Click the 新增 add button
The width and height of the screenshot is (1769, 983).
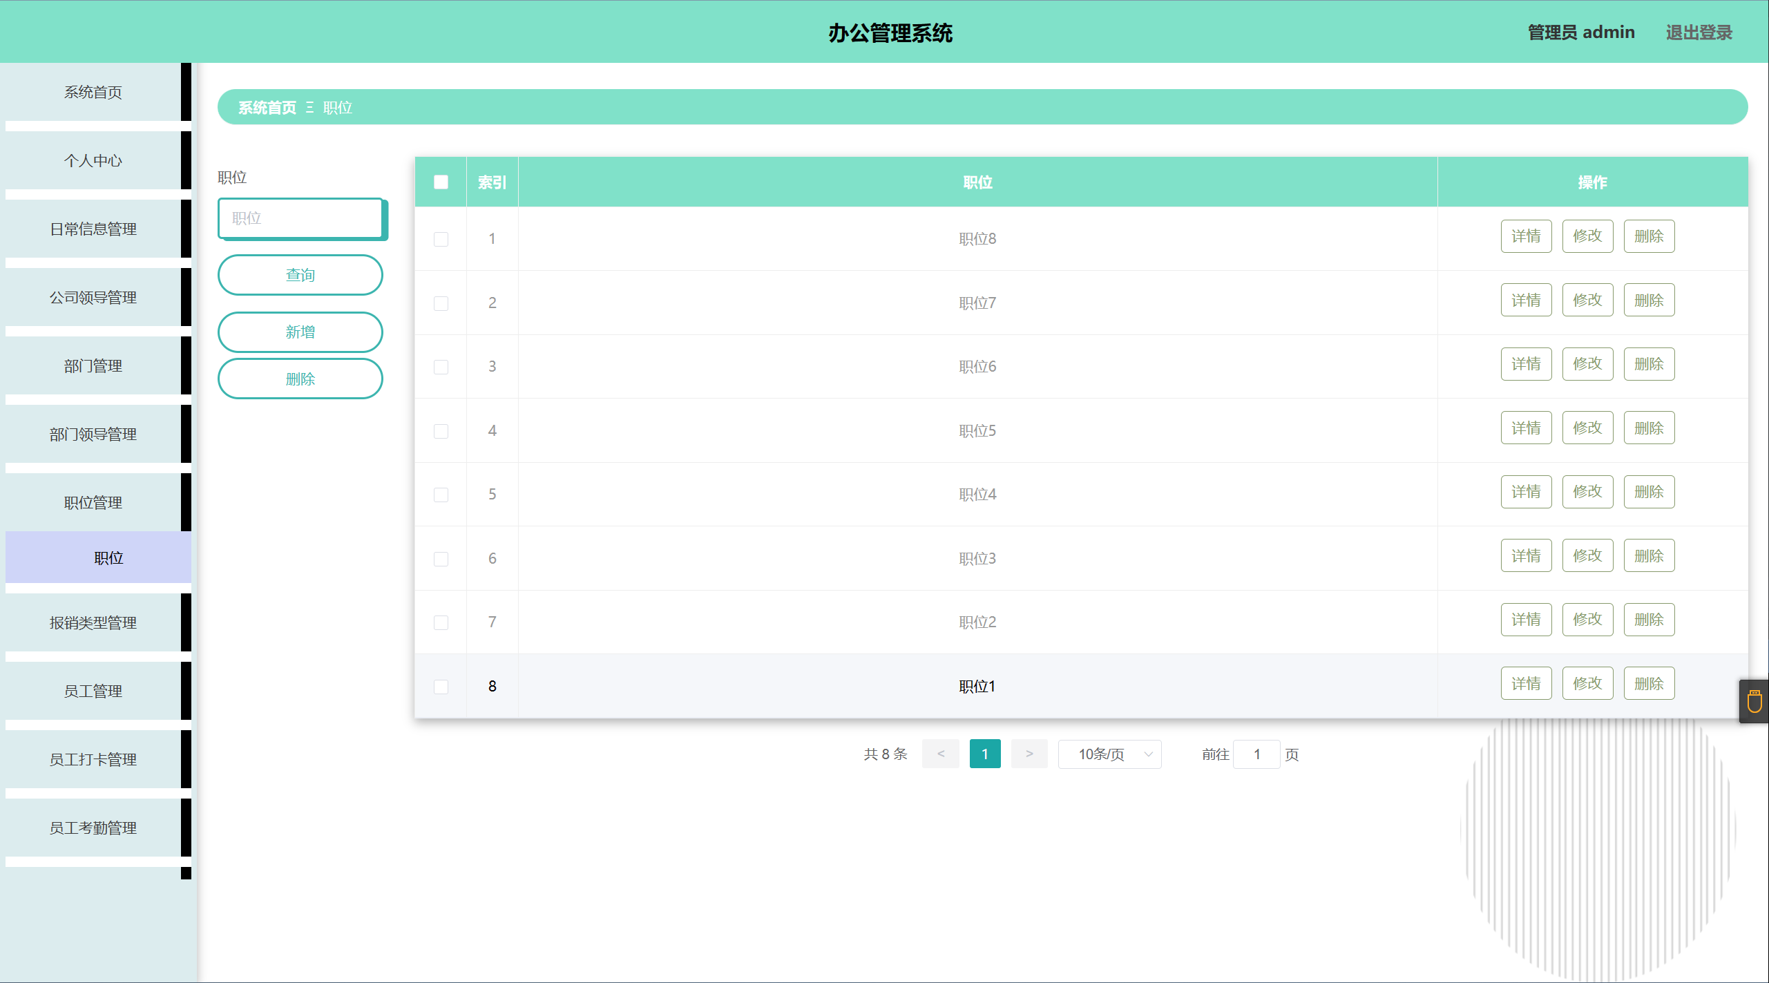300,332
